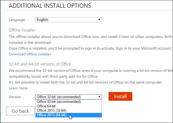Screen dimensions: 173x123
Task: Click the Additional Install Options heading
Action: [50, 6]
